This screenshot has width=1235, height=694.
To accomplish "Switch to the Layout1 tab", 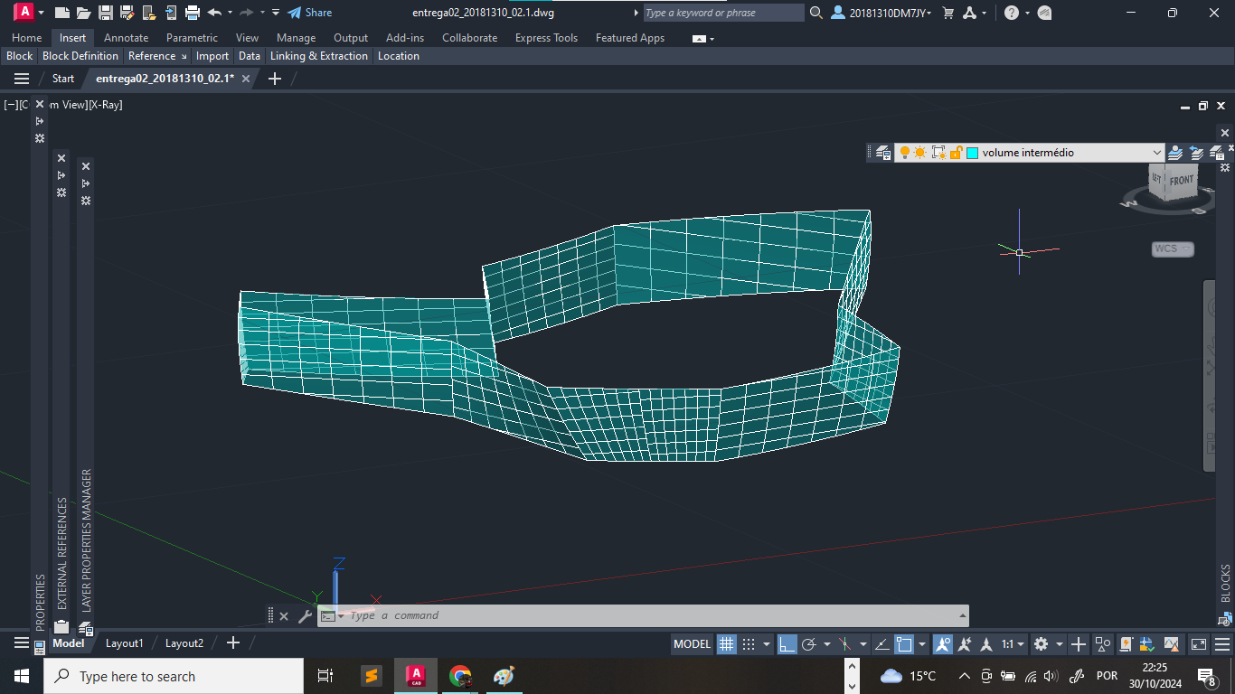I will [125, 643].
